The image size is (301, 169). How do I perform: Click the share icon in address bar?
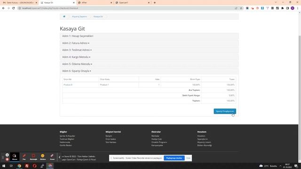(236, 8)
